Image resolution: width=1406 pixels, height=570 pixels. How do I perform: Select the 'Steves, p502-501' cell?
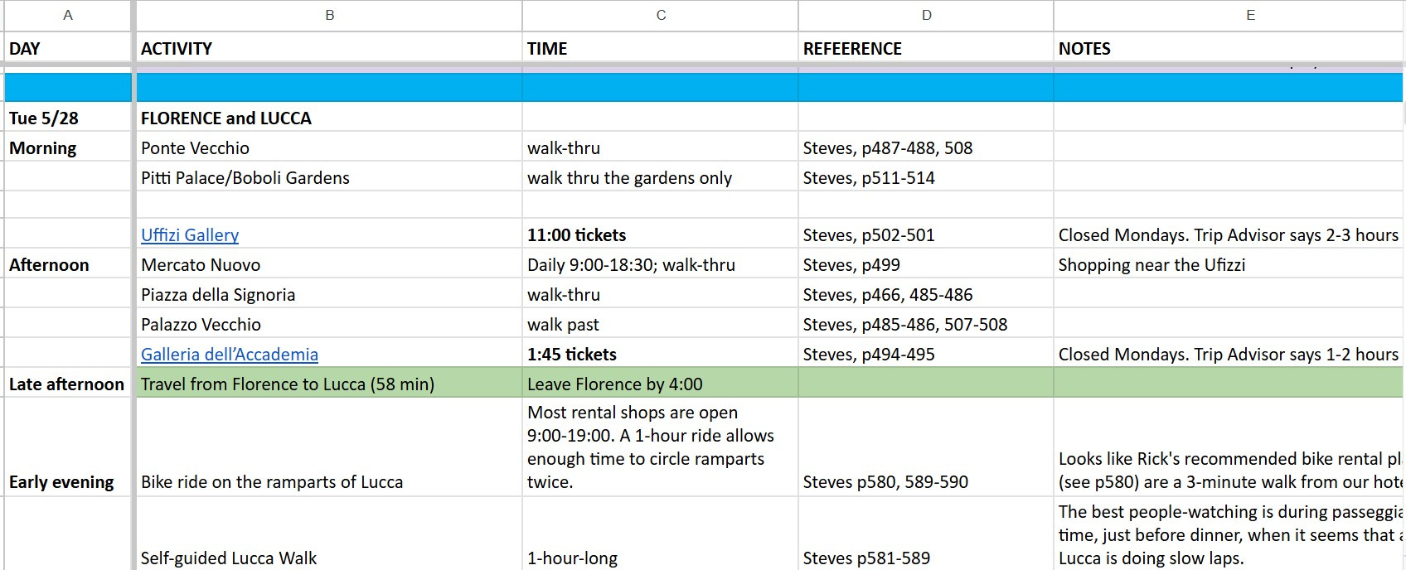click(926, 234)
